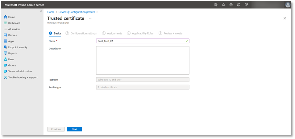This screenshot has width=295, height=139.
Task: Switch to Configuration settings step
Action: click(x=83, y=33)
